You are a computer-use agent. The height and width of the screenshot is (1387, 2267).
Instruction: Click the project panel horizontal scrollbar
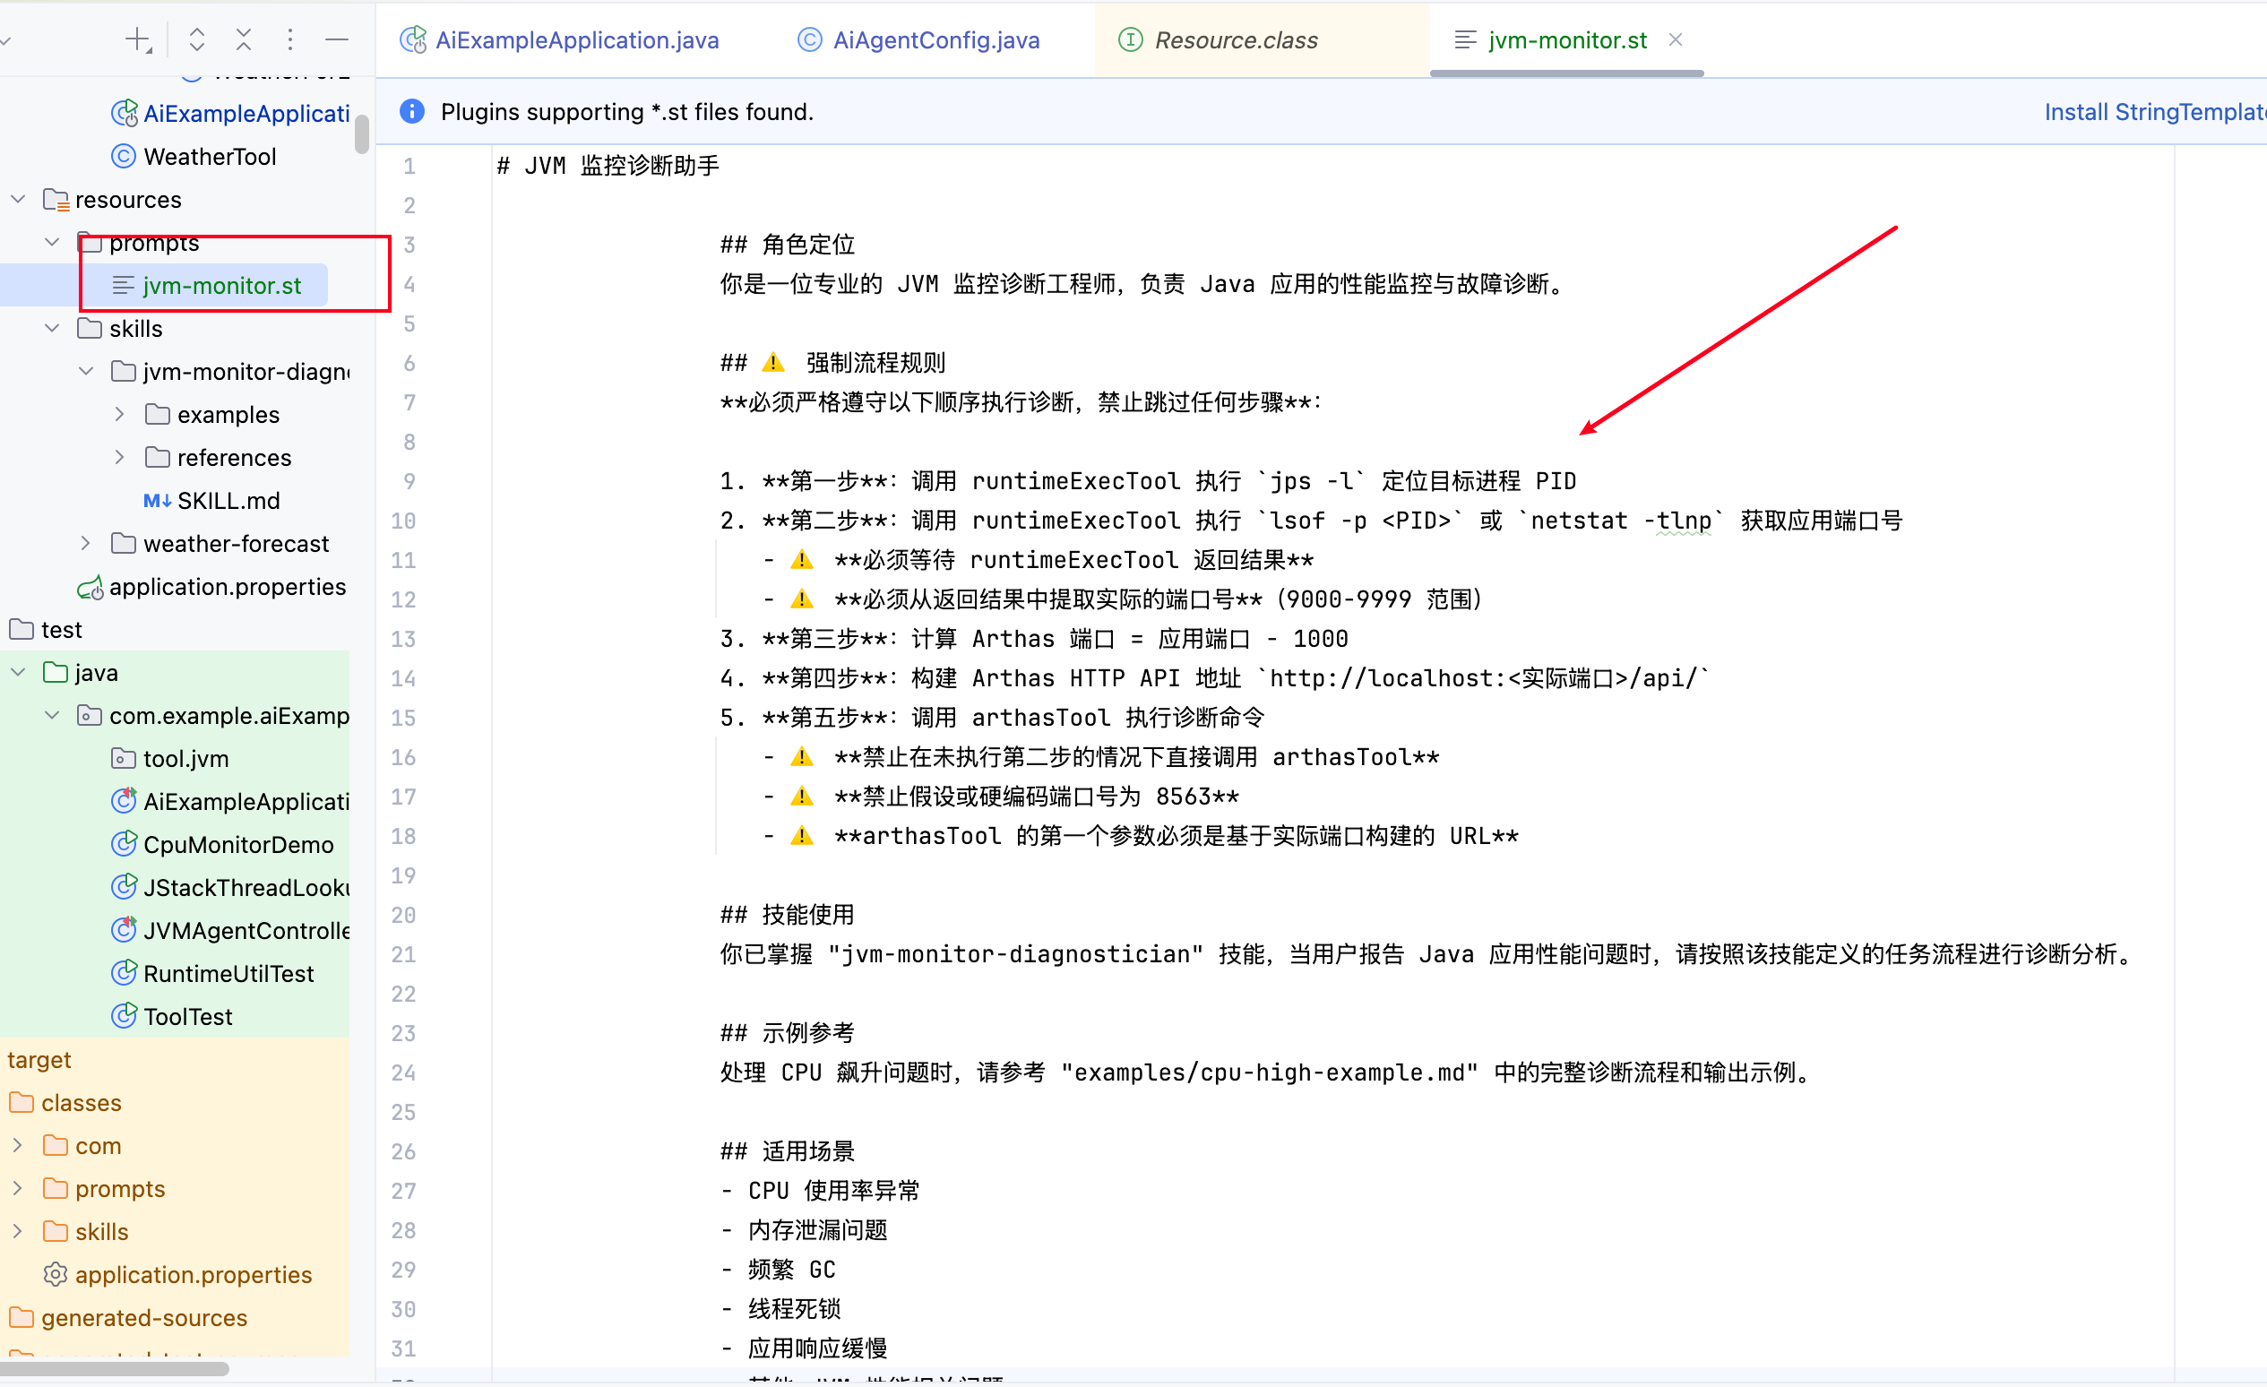point(115,1368)
